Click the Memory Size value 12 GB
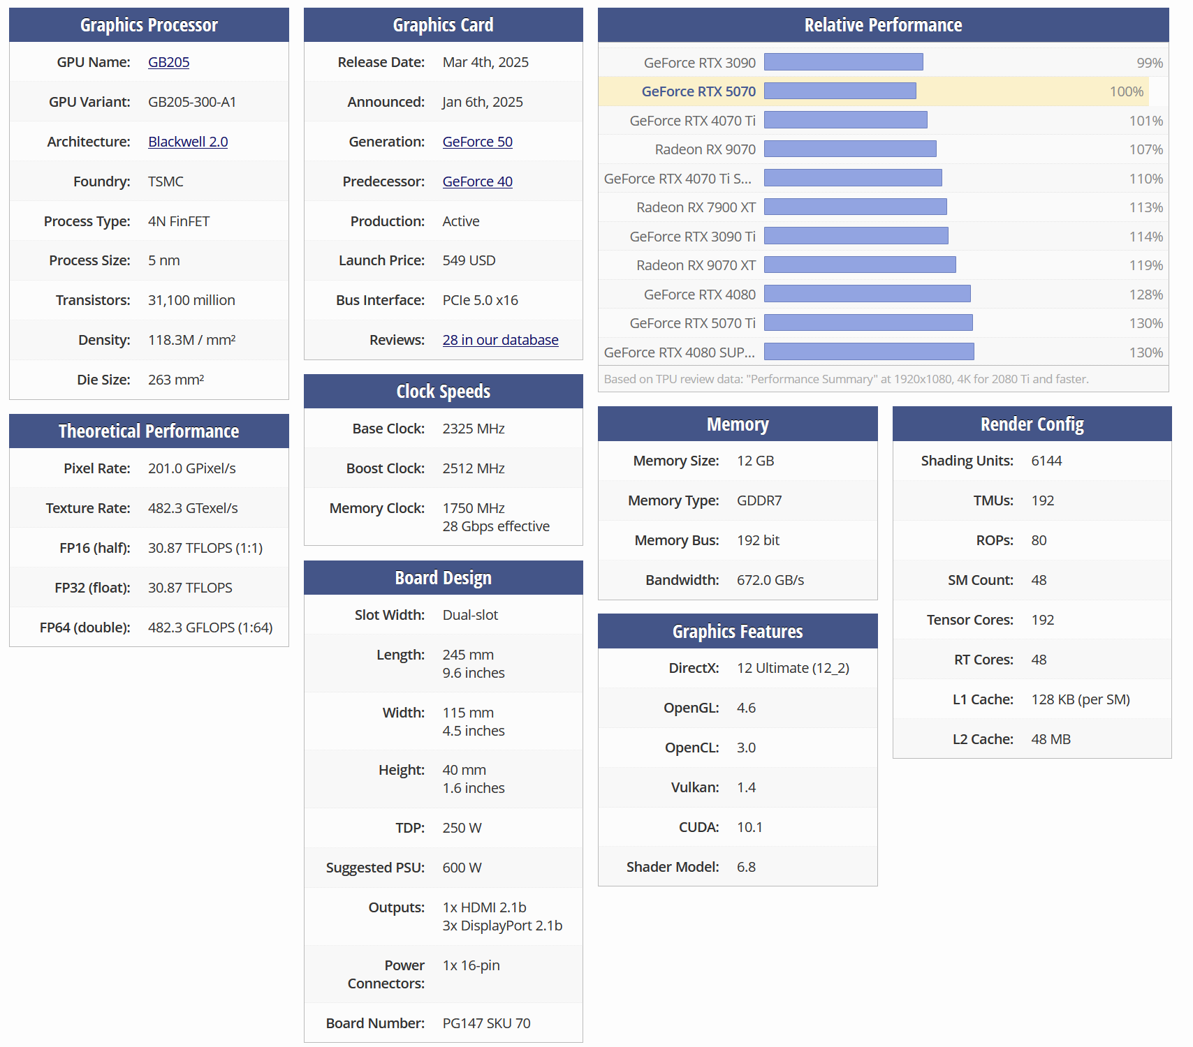 (x=755, y=461)
